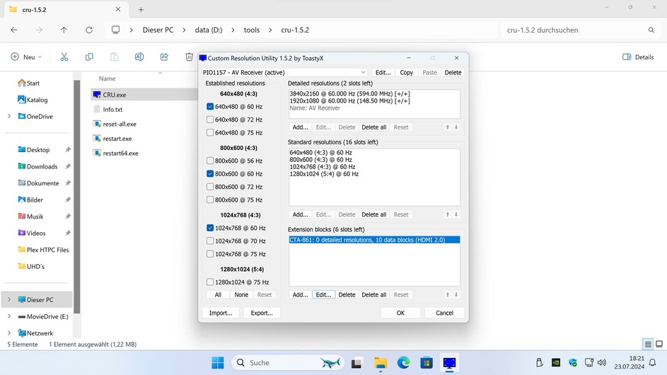667x375 pixels.
Task: Click the Cut scissors icon in Explorer toolbar
Action: [x=64, y=57]
